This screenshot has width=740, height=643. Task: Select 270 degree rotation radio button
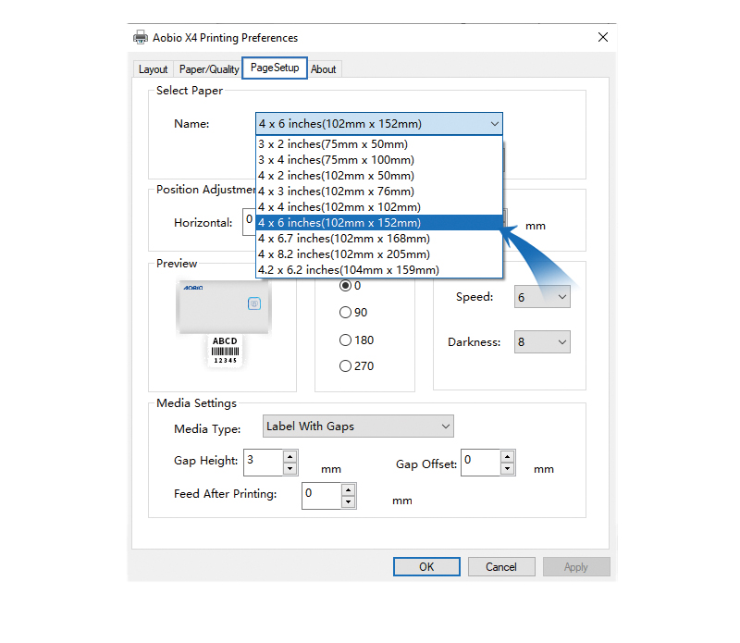[x=345, y=365]
